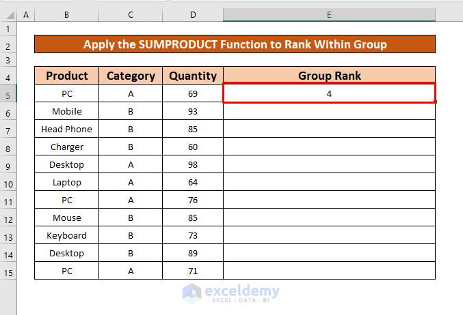Viewport: 463px width, 315px height.
Task: Select the Keyboard product cell
Action: coord(67,235)
